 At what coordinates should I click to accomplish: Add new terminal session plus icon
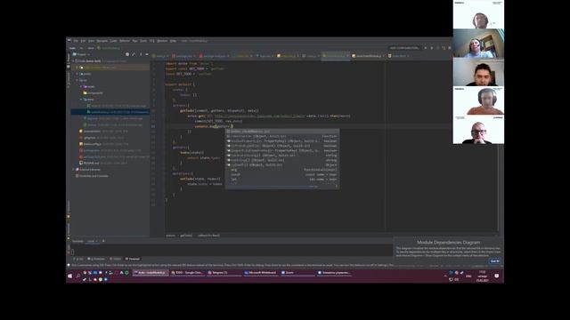point(103,241)
